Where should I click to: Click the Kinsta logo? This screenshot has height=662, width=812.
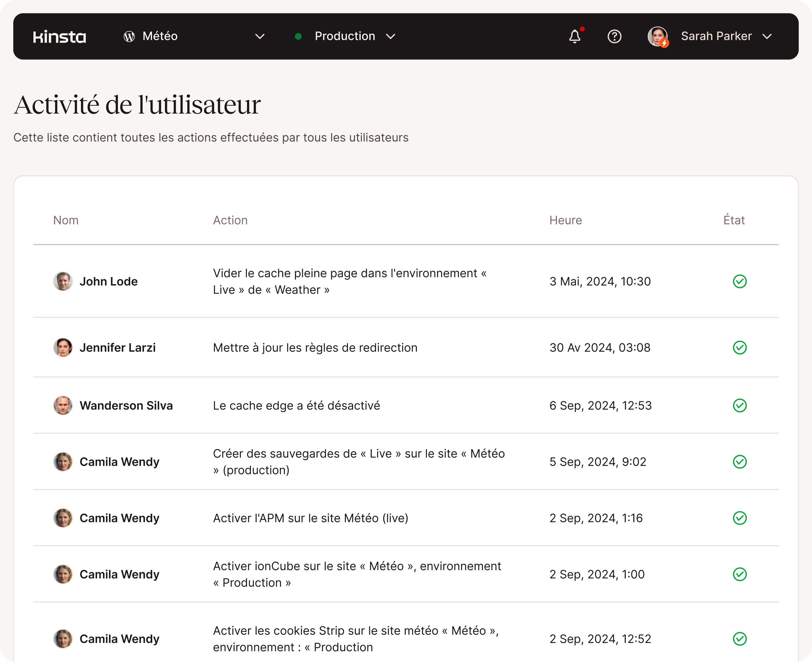coord(60,37)
